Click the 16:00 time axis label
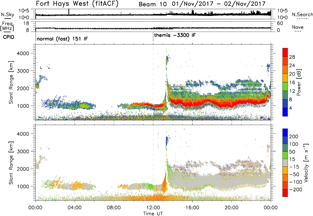 click(x=192, y=208)
